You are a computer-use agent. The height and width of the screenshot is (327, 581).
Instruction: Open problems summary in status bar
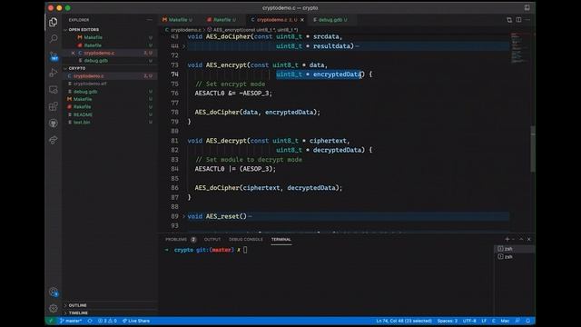point(107,321)
